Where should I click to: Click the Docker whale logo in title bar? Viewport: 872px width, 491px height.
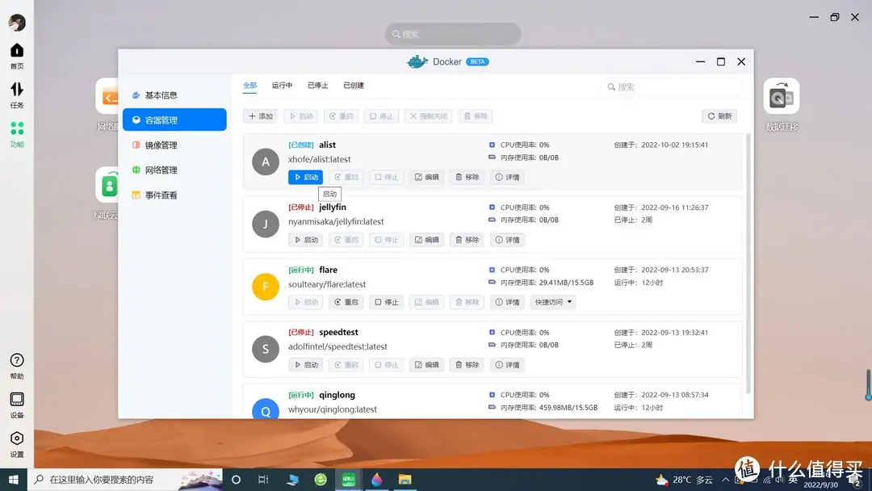[417, 61]
